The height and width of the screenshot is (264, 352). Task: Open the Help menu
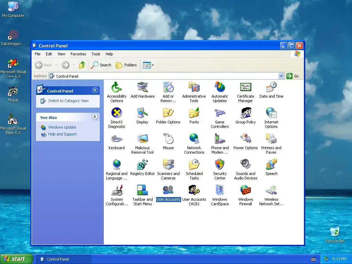tap(109, 54)
